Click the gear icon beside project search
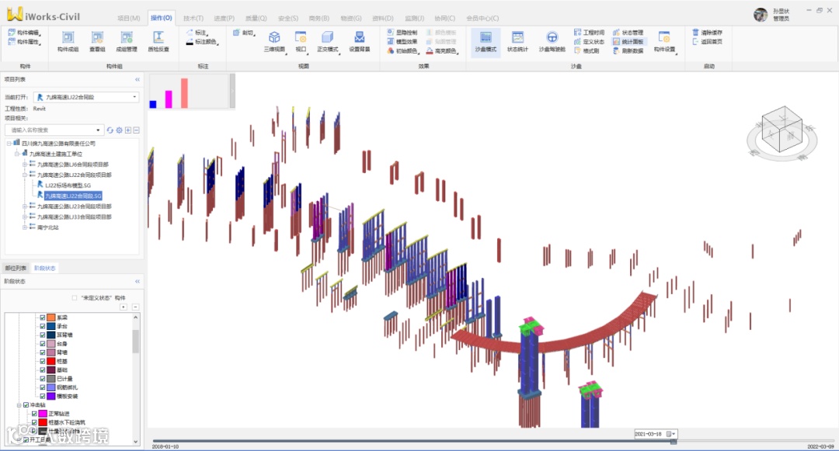839x451 pixels. click(x=120, y=130)
